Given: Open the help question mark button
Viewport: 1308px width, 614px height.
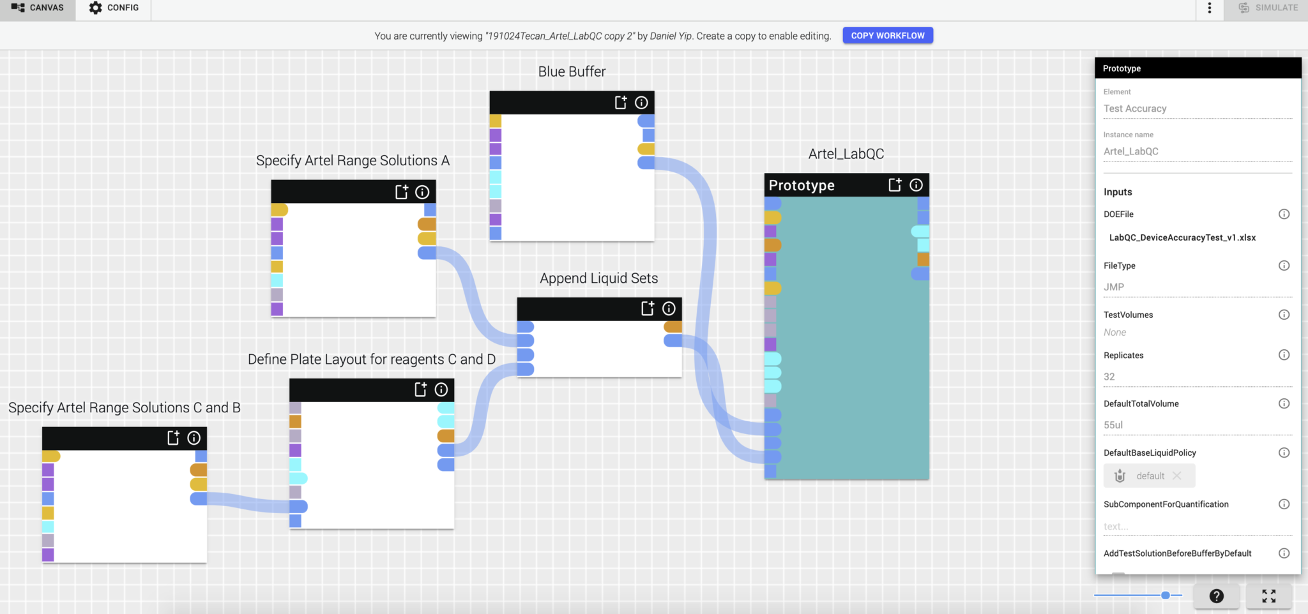Looking at the screenshot, I should pyautogui.click(x=1218, y=596).
